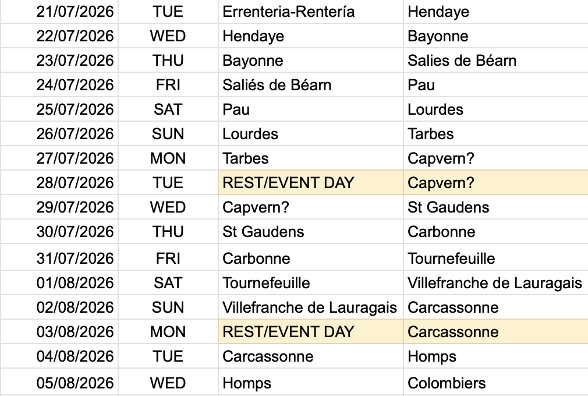Click the MON day cell for 27/07/2026
The height and width of the screenshot is (396, 588).
168,158
